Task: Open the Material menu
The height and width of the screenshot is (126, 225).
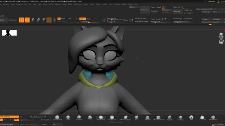Action: 58,4
